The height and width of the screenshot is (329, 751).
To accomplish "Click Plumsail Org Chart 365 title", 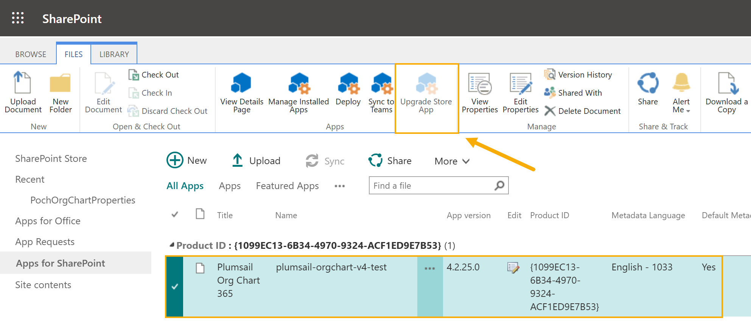I will coord(238,280).
